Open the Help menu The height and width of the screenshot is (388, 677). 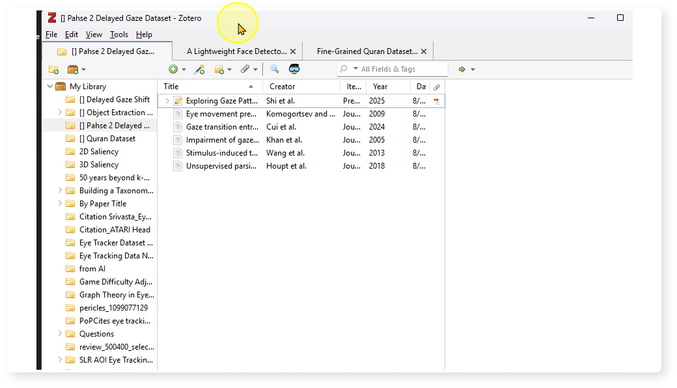coord(144,35)
